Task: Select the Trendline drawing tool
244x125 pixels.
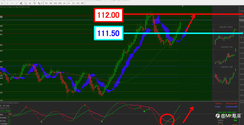Action: coord(17,3)
